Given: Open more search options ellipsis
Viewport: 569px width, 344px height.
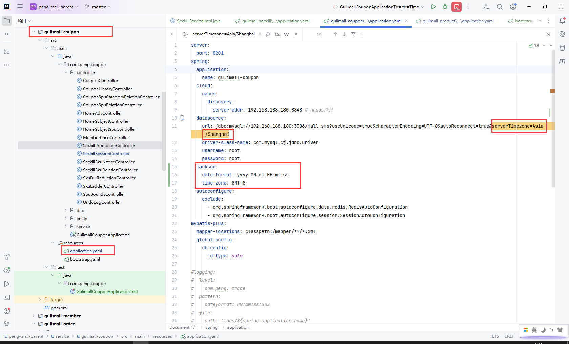Looking at the screenshot, I should [362, 34].
